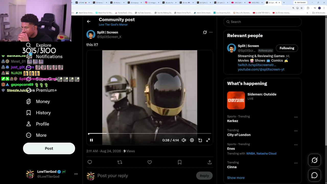
Task: Open the Sidemen: Outside live thumbnail
Action: click(236, 100)
